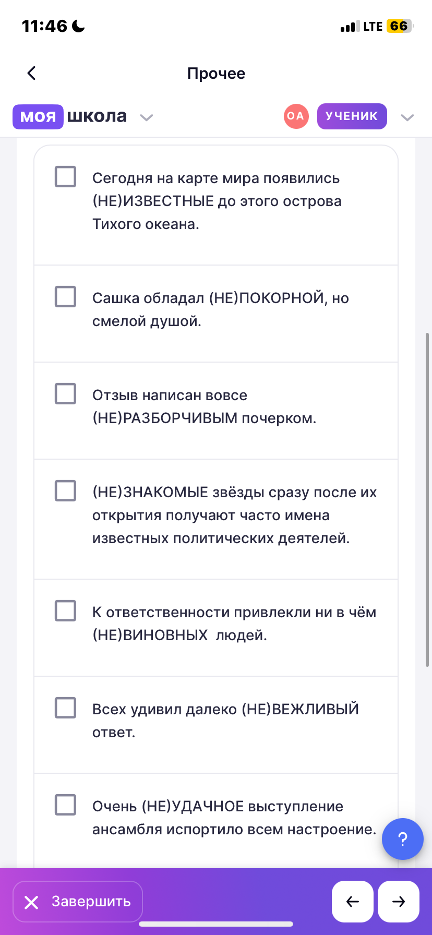Select the (НЕ)ЗНАКОМЫЕ звёзды checkbox

coord(66,490)
